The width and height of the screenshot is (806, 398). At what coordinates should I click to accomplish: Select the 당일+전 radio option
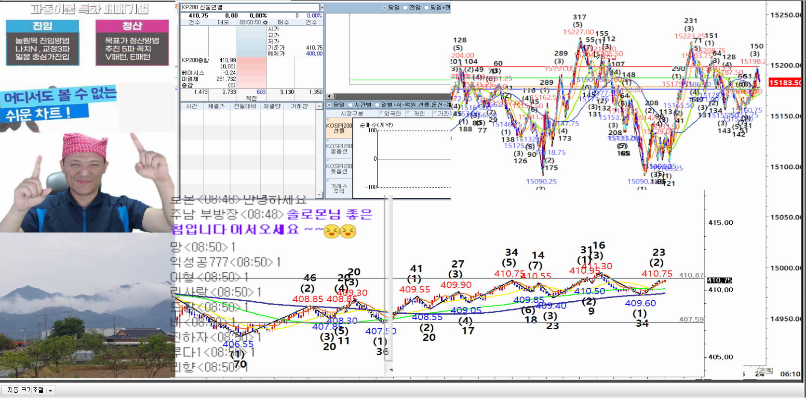tap(427, 8)
